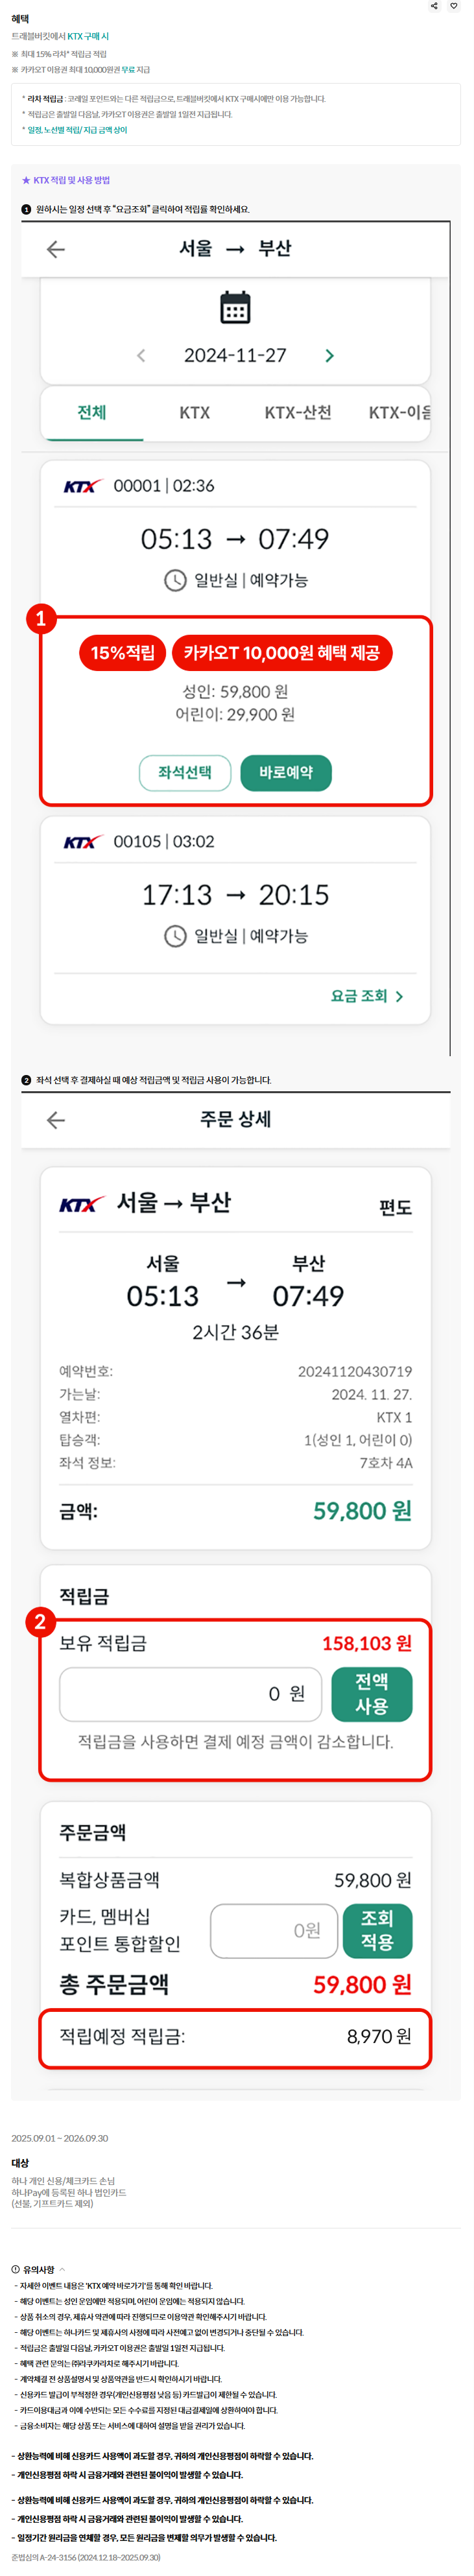Select the 전체 tab
Screen dimensions: 474x2576
pyautogui.click(x=92, y=413)
